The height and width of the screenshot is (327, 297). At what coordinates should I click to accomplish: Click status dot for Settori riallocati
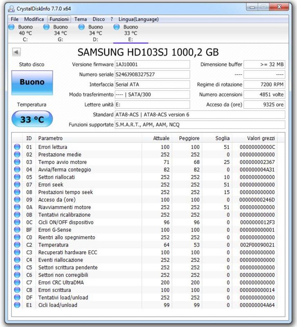click(x=17, y=177)
